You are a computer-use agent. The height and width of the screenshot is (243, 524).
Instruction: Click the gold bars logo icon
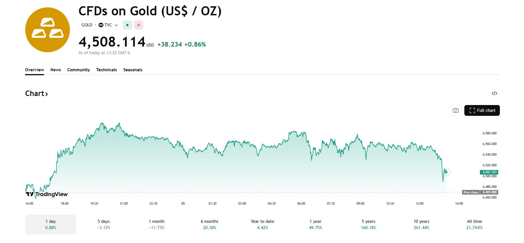47,30
